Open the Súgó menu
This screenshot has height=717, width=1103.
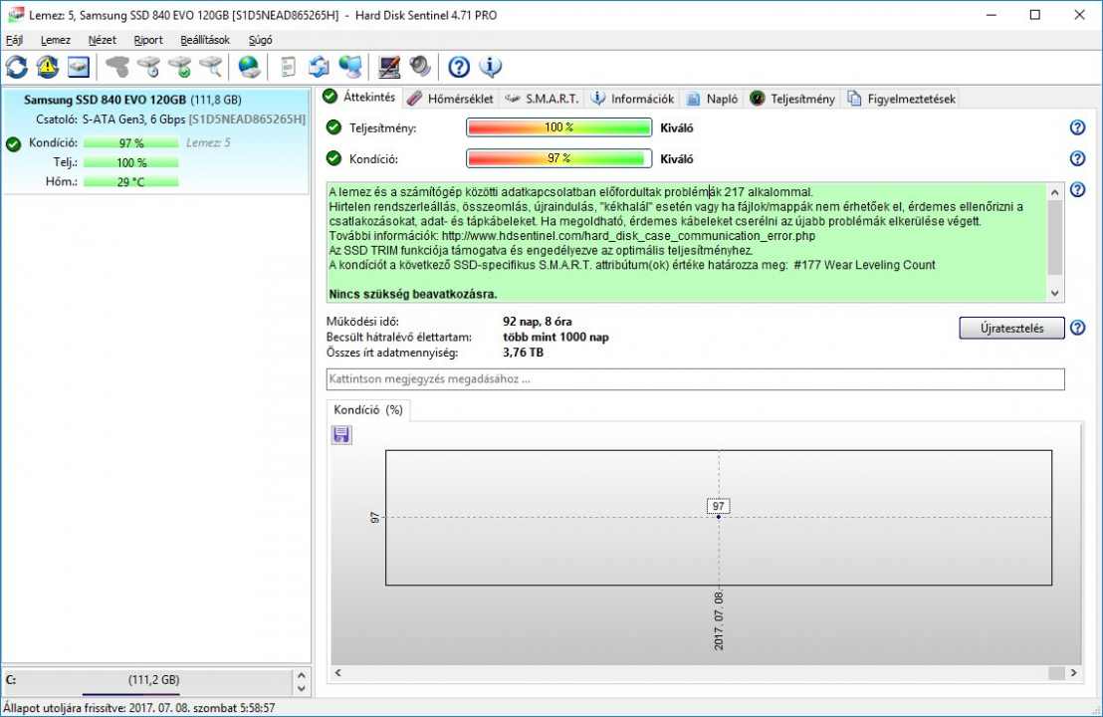[x=260, y=40]
